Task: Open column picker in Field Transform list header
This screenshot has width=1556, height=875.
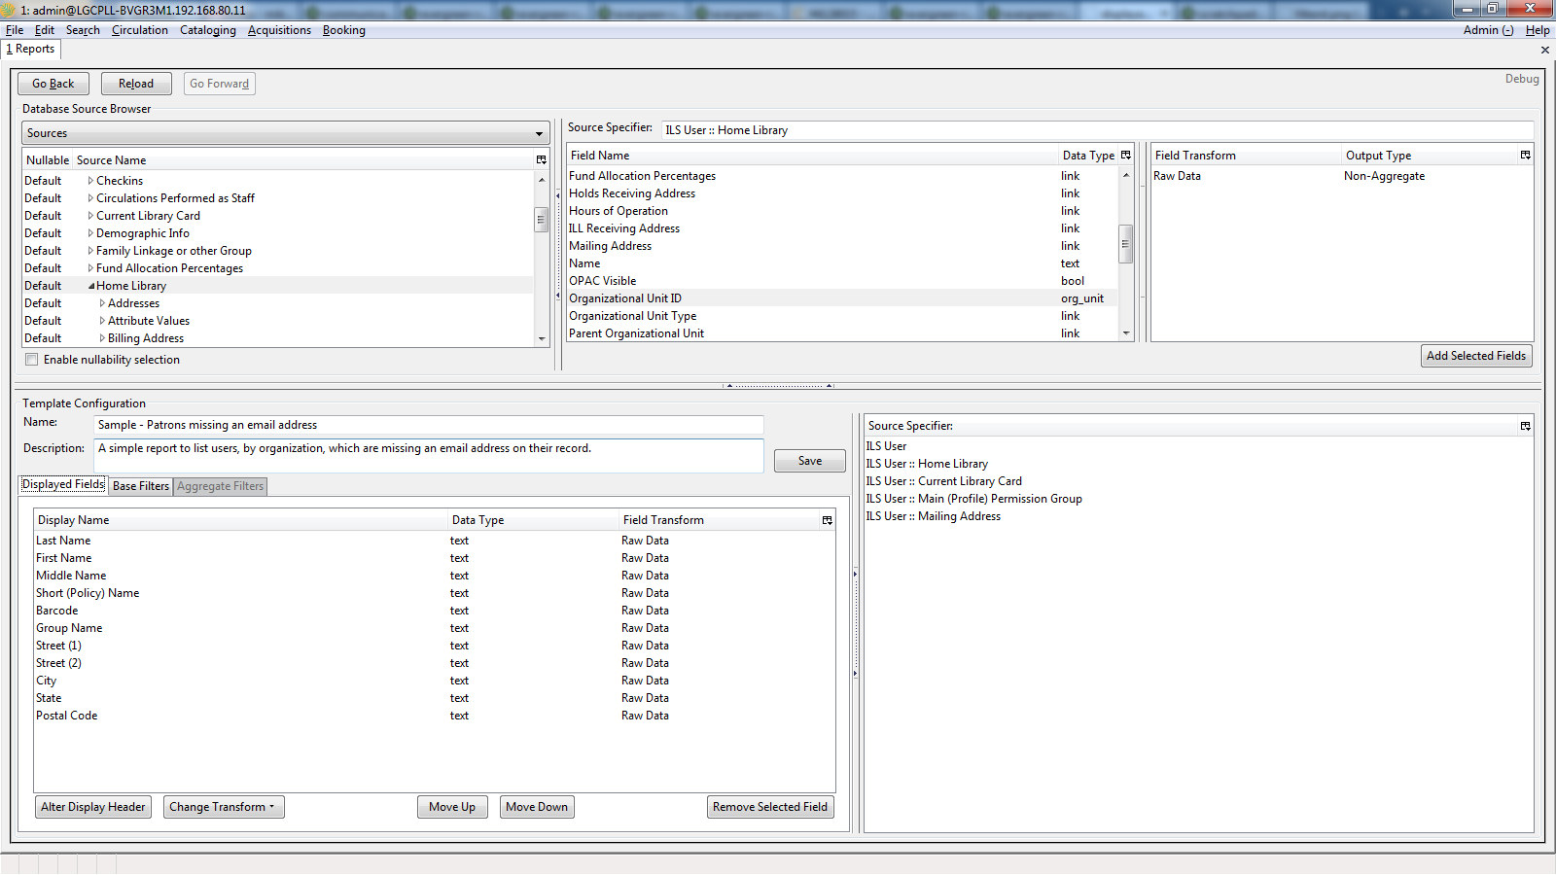Action: click(x=1525, y=156)
